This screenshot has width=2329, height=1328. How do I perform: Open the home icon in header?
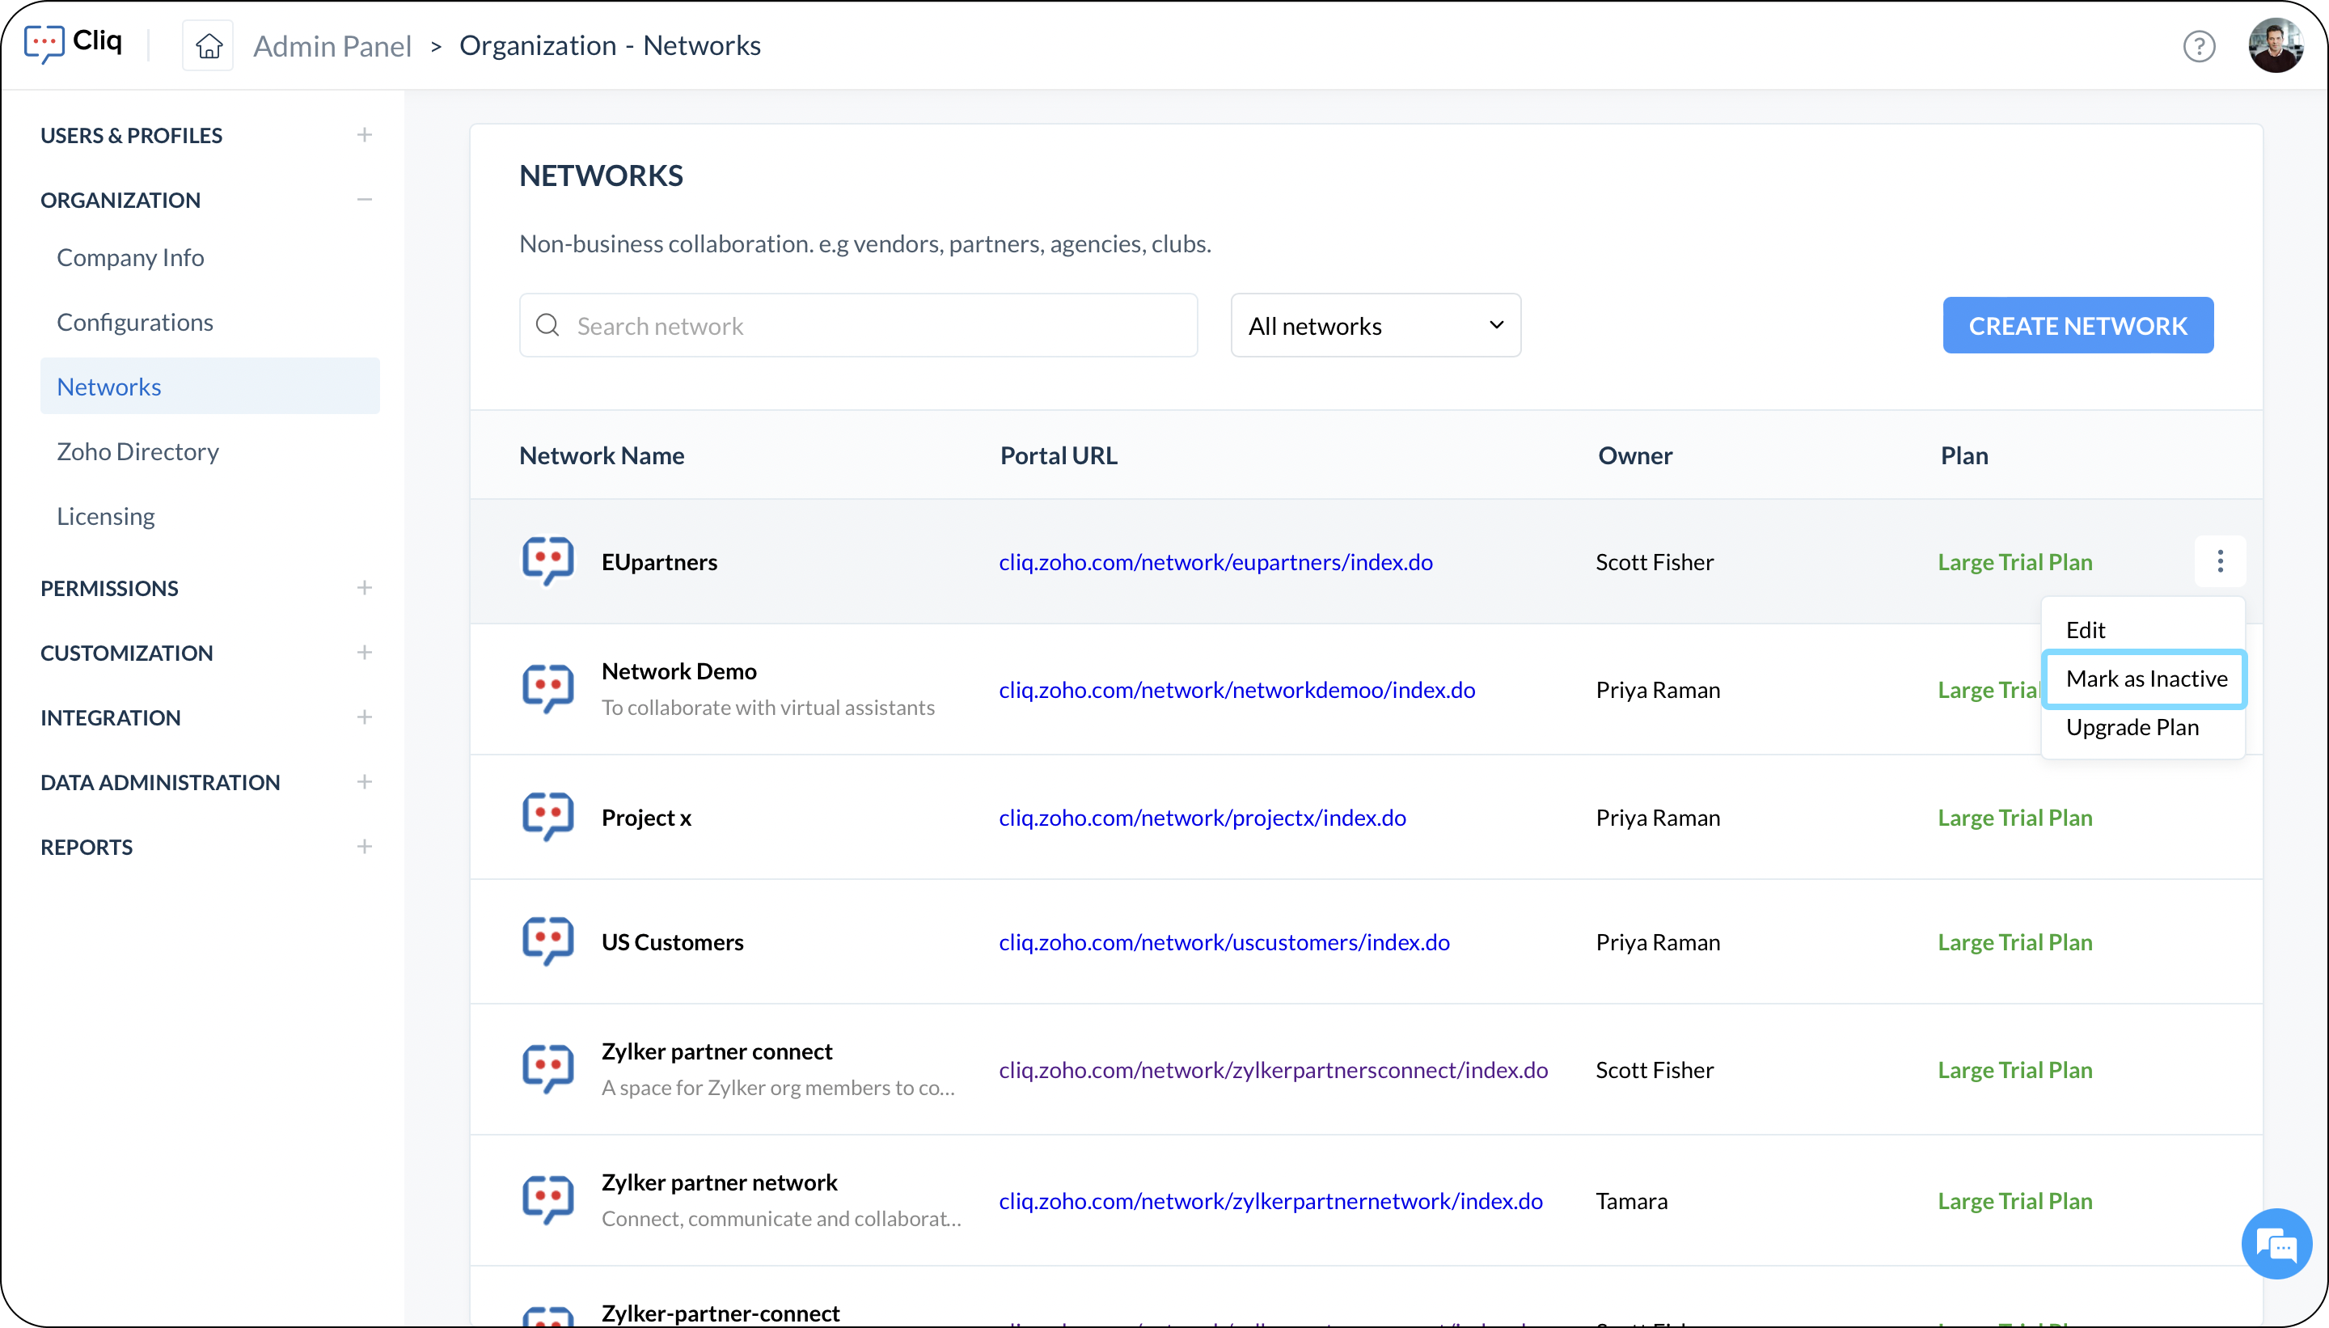click(208, 45)
